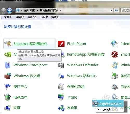Click the 控制面板 breadcrumb
This screenshot has width=130, height=114.
click(29, 11)
